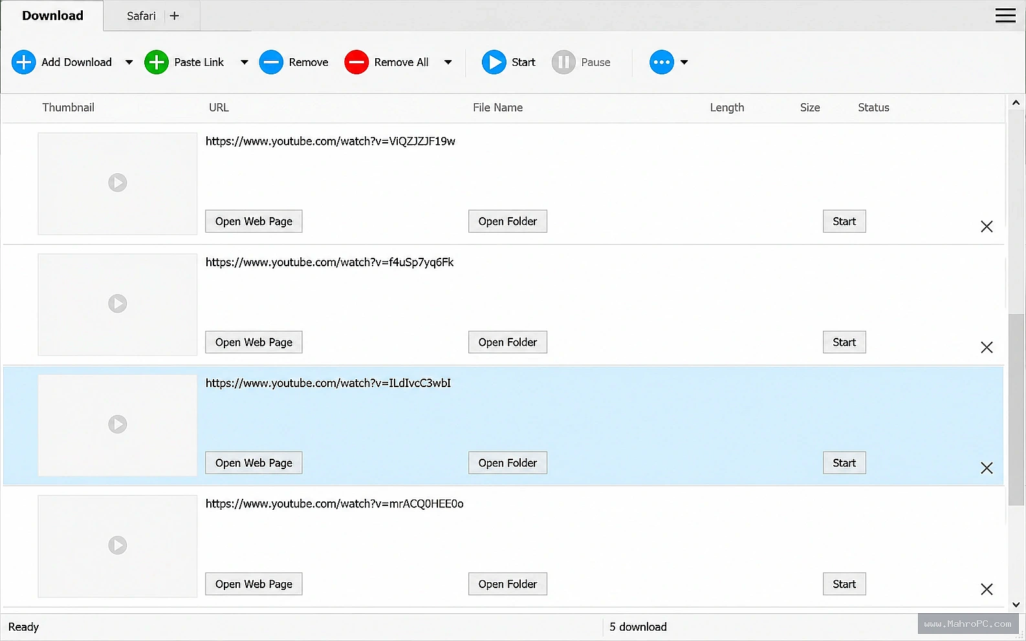Expand the Remove All dropdown arrow
Screen dimensions: 1026x641
448,63
